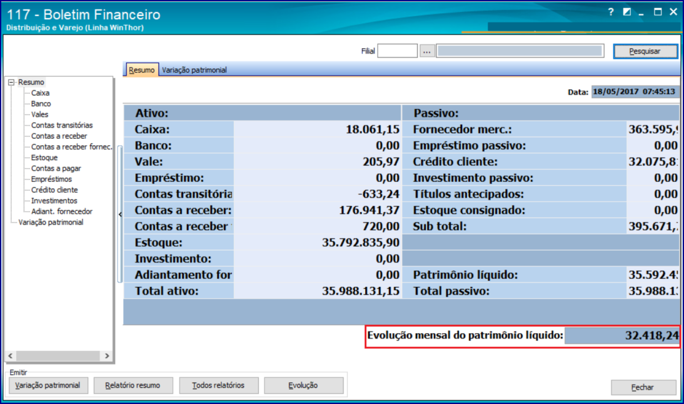Select Contas a receber fornec. tree item
Screen dimensions: 684x404
click(x=71, y=146)
